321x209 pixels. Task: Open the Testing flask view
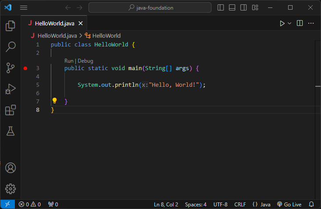pyautogui.click(x=11, y=131)
